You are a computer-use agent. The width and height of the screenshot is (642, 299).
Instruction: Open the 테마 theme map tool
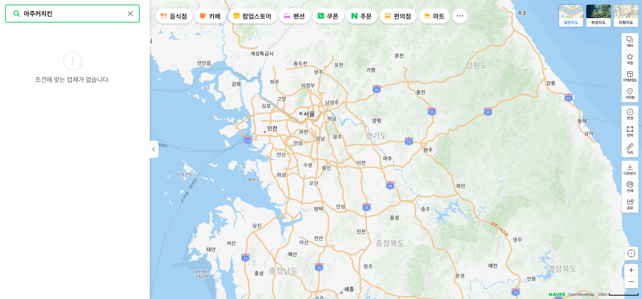pos(630,42)
